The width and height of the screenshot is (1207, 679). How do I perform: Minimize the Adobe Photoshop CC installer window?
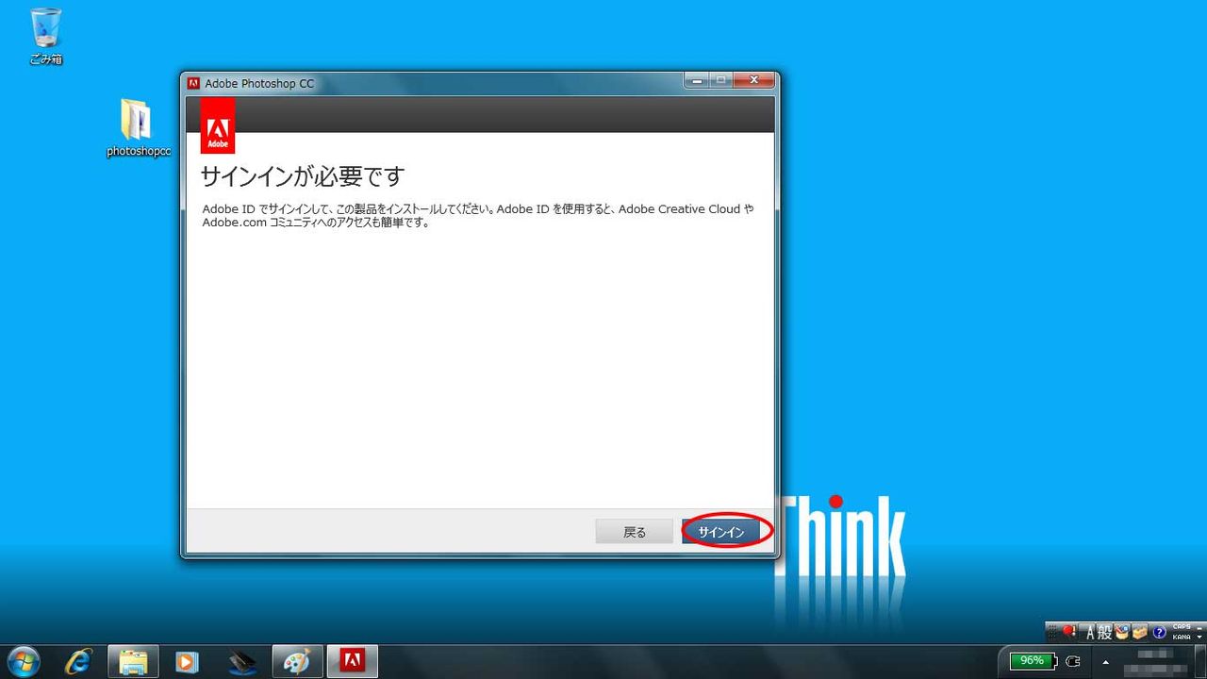coord(698,81)
